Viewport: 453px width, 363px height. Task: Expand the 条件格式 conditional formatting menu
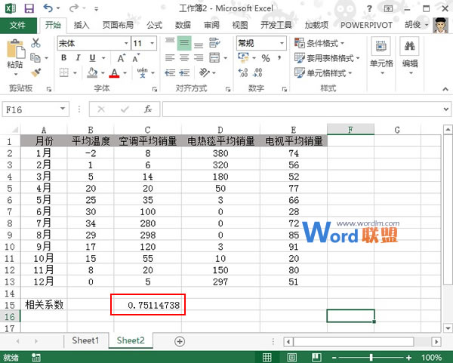tap(319, 43)
